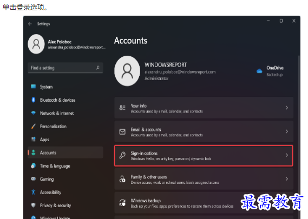
Task: Click Alex Poloboc name in sidebar
Action: point(60,42)
